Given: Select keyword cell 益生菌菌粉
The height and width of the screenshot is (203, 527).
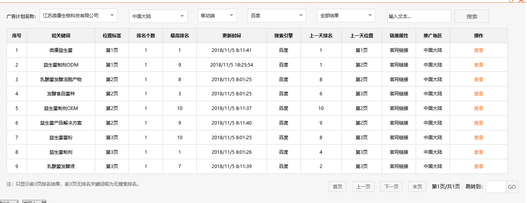Looking at the screenshot, I should 61,137.
